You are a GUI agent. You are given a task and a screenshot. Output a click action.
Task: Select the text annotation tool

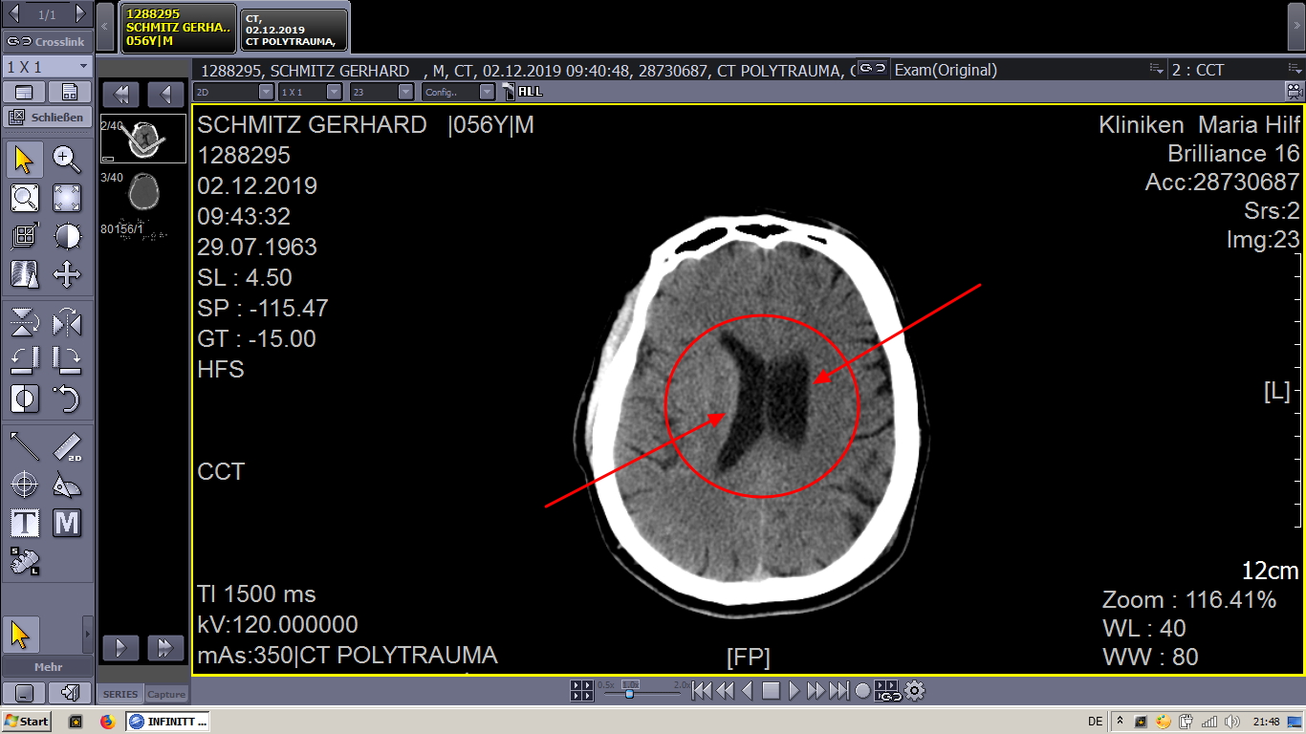coord(25,523)
